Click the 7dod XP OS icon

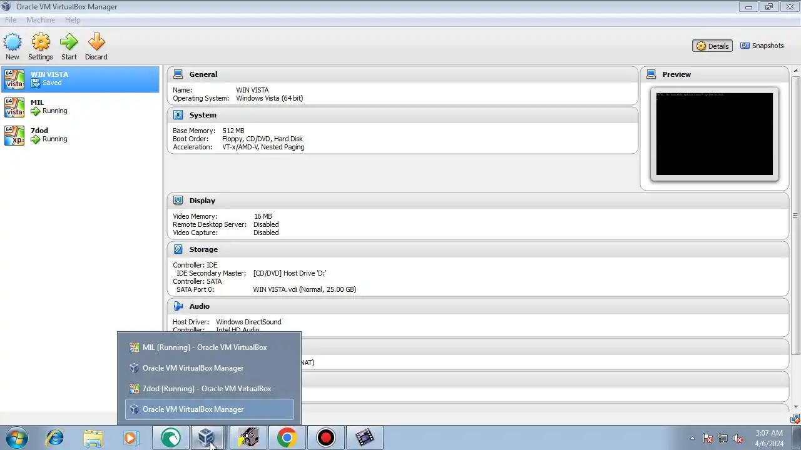tap(14, 136)
